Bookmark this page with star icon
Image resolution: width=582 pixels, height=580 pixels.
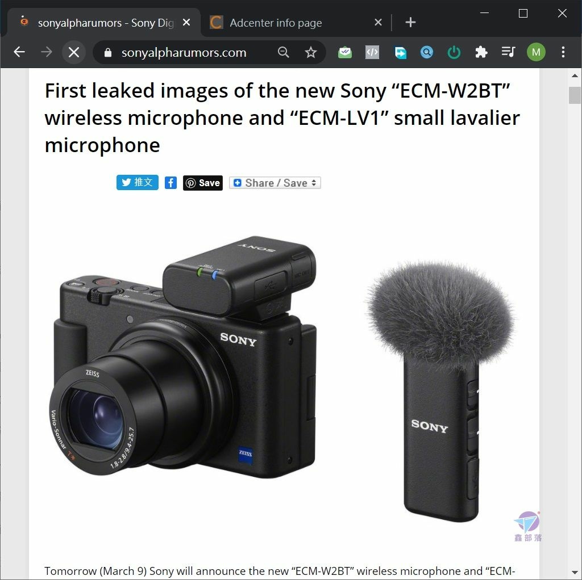pos(311,52)
